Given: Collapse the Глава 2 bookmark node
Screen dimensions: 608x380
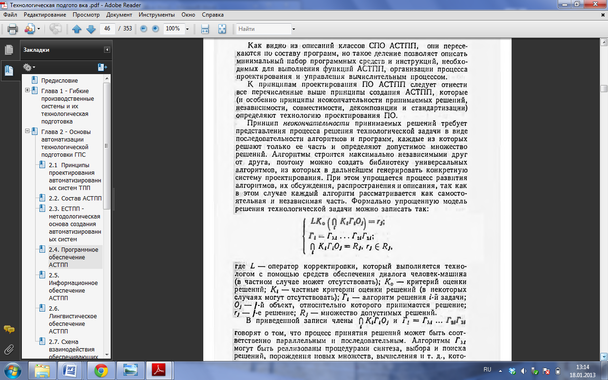Looking at the screenshot, I should (27, 132).
